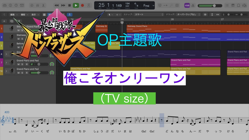Fast forward the playhead

pyautogui.click(x=63, y=5)
